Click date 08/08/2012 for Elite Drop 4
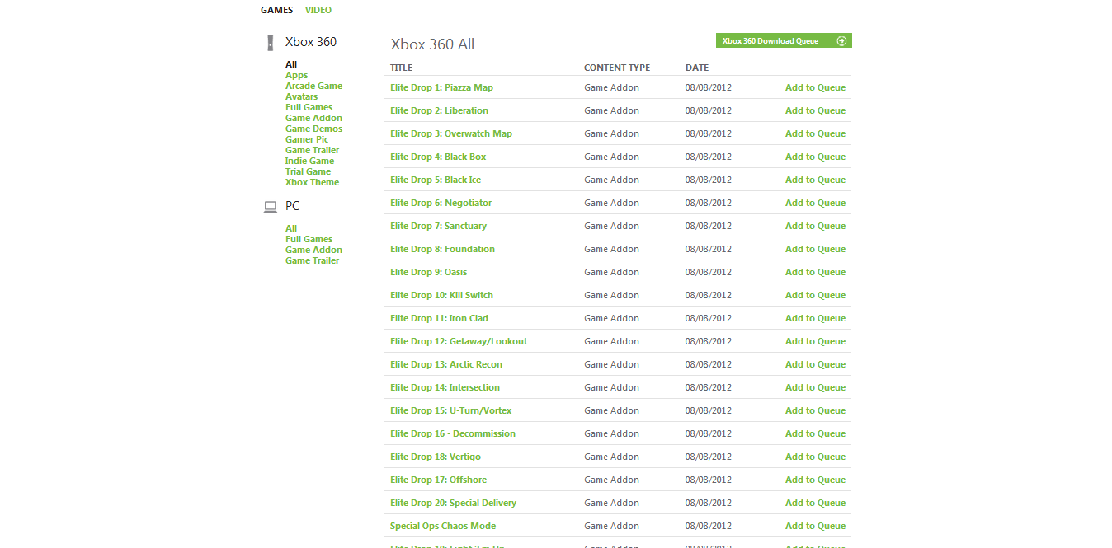 709,157
